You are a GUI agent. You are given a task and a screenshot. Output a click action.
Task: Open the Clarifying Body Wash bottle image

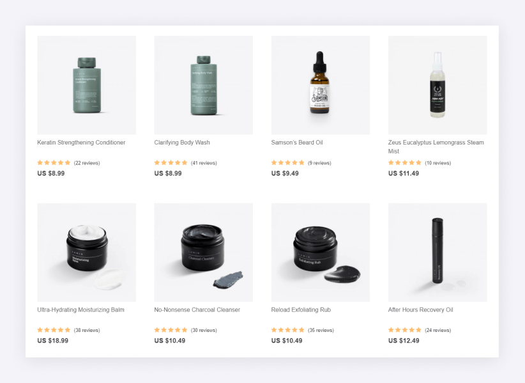tap(204, 85)
